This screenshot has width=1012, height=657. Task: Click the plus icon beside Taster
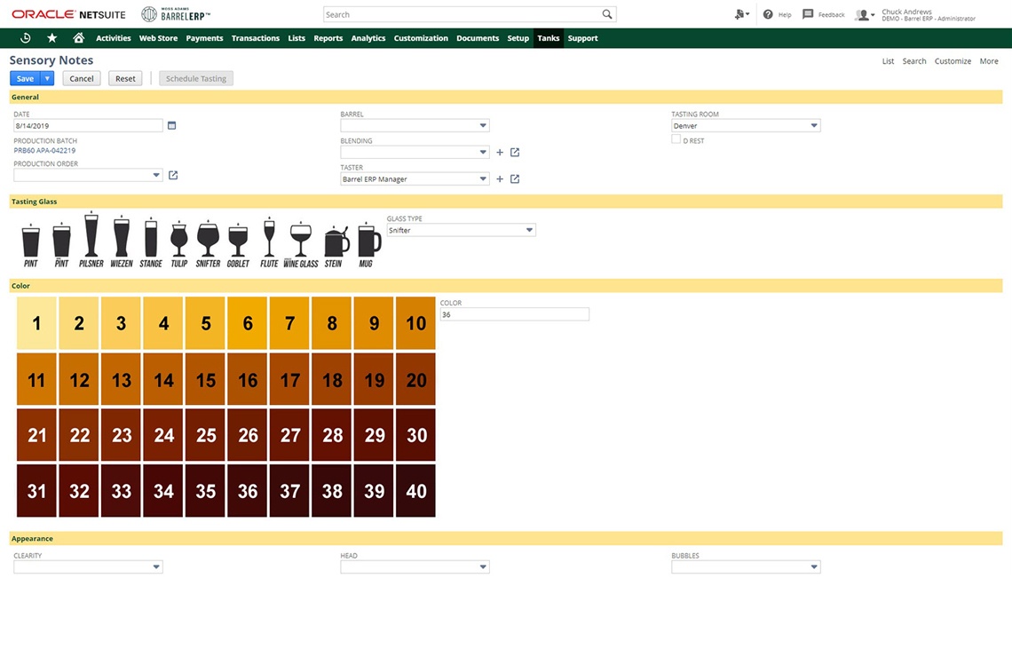pyautogui.click(x=500, y=179)
